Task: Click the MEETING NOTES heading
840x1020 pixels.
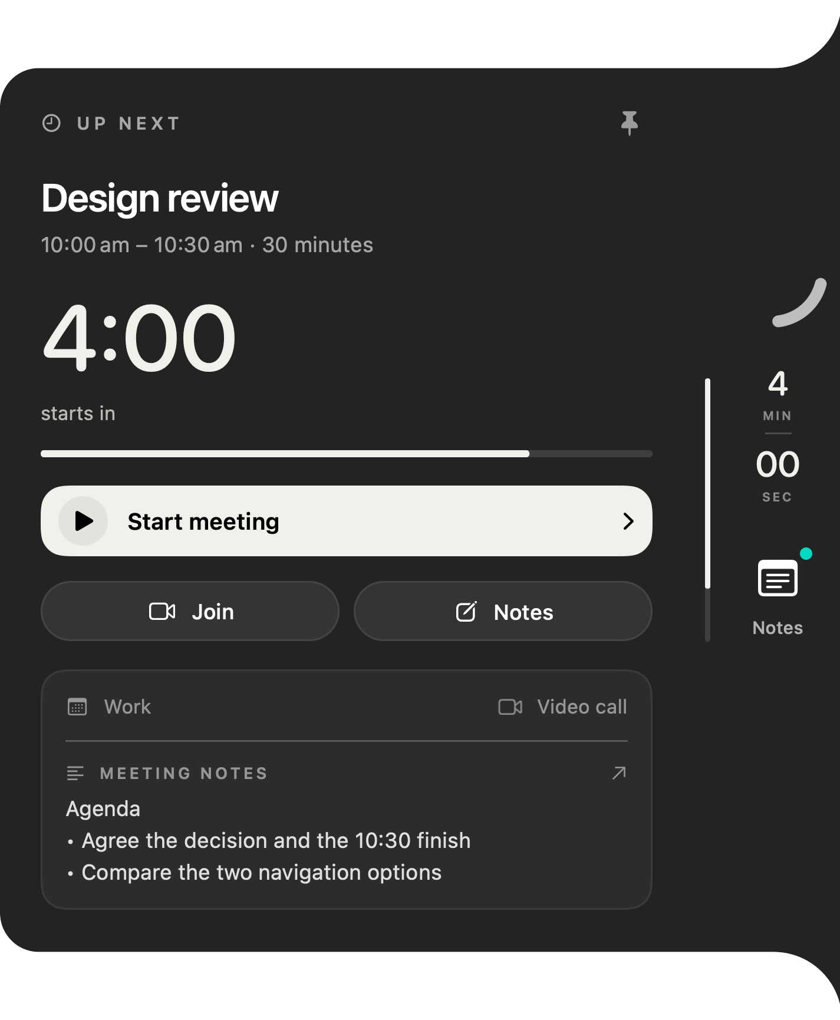Action: click(x=184, y=773)
